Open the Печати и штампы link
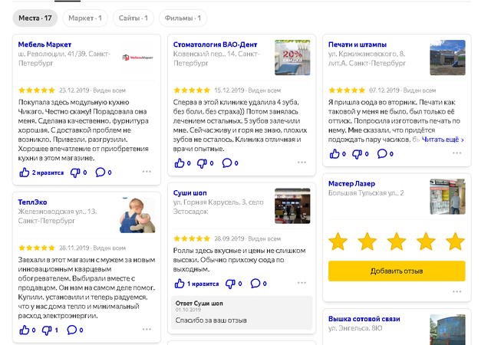 pyautogui.click(x=358, y=44)
